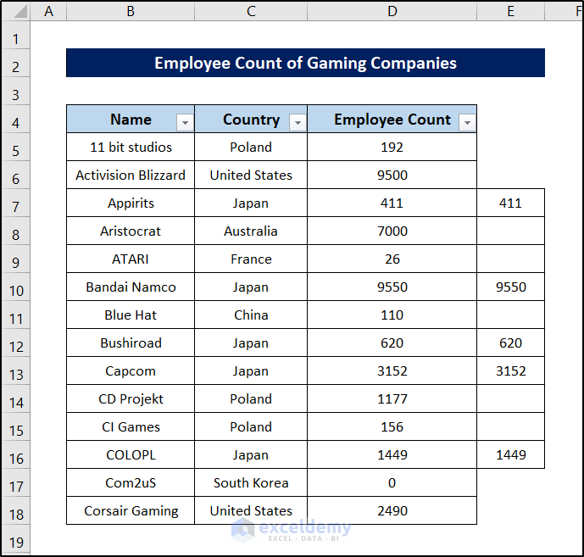Select column A header
The width and height of the screenshot is (584, 557).
[48, 11]
